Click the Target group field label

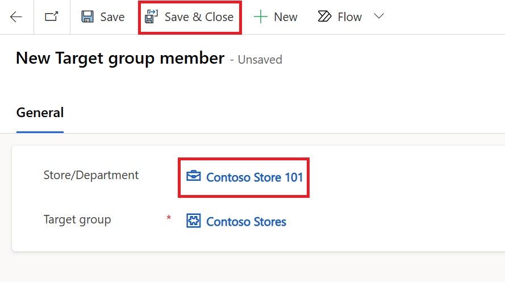point(77,220)
